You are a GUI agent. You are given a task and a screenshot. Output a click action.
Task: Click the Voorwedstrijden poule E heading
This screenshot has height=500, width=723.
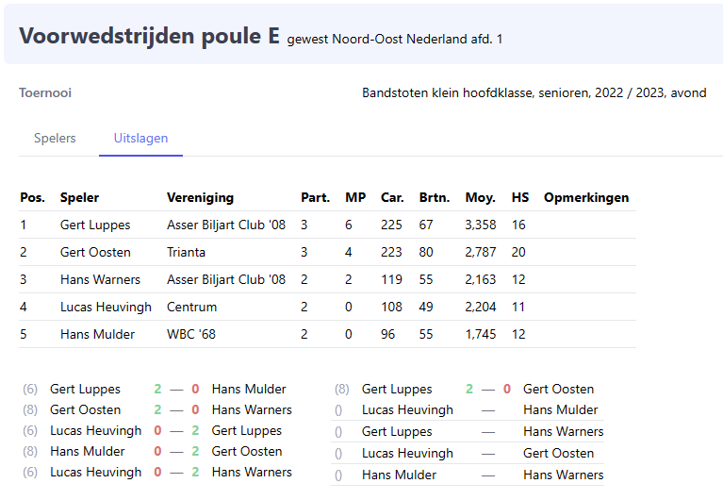(x=149, y=36)
